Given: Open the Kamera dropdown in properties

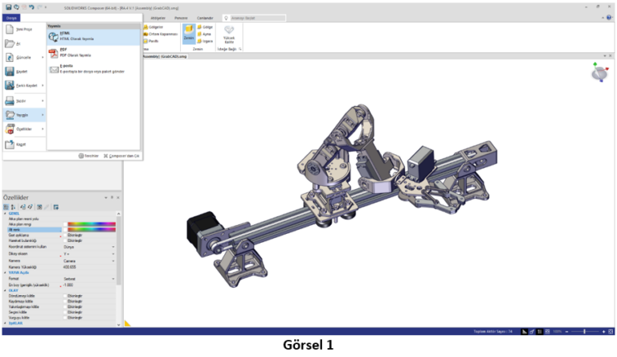Looking at the screenshot, I should [112, 261].
